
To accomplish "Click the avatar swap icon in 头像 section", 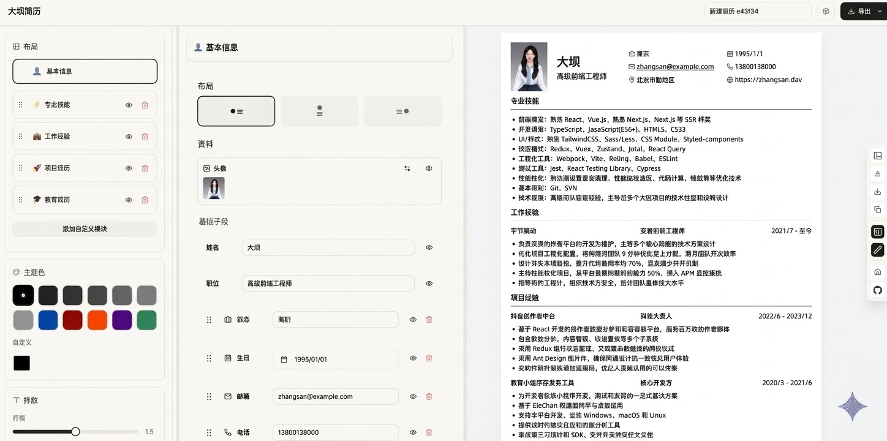I will [x=407, y=168].
